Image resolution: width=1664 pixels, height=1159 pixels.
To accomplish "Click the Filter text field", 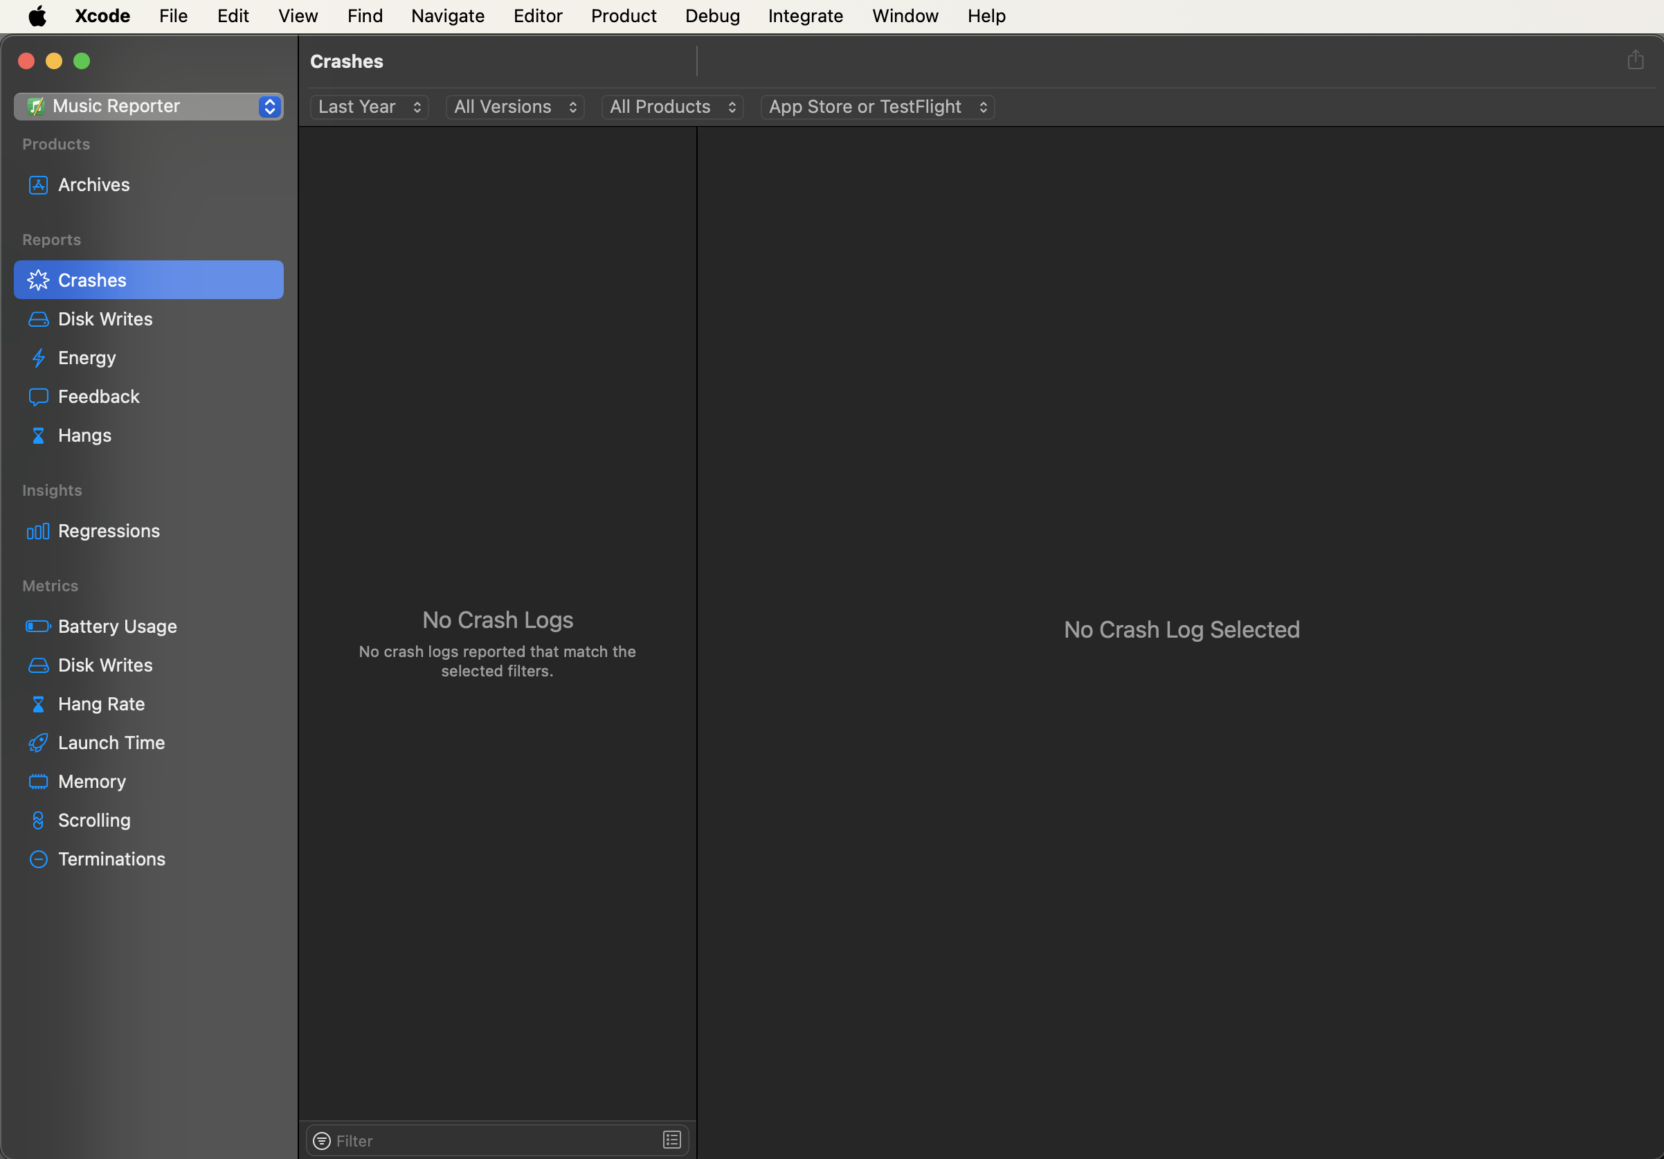I will click(x=496, y=1141).
